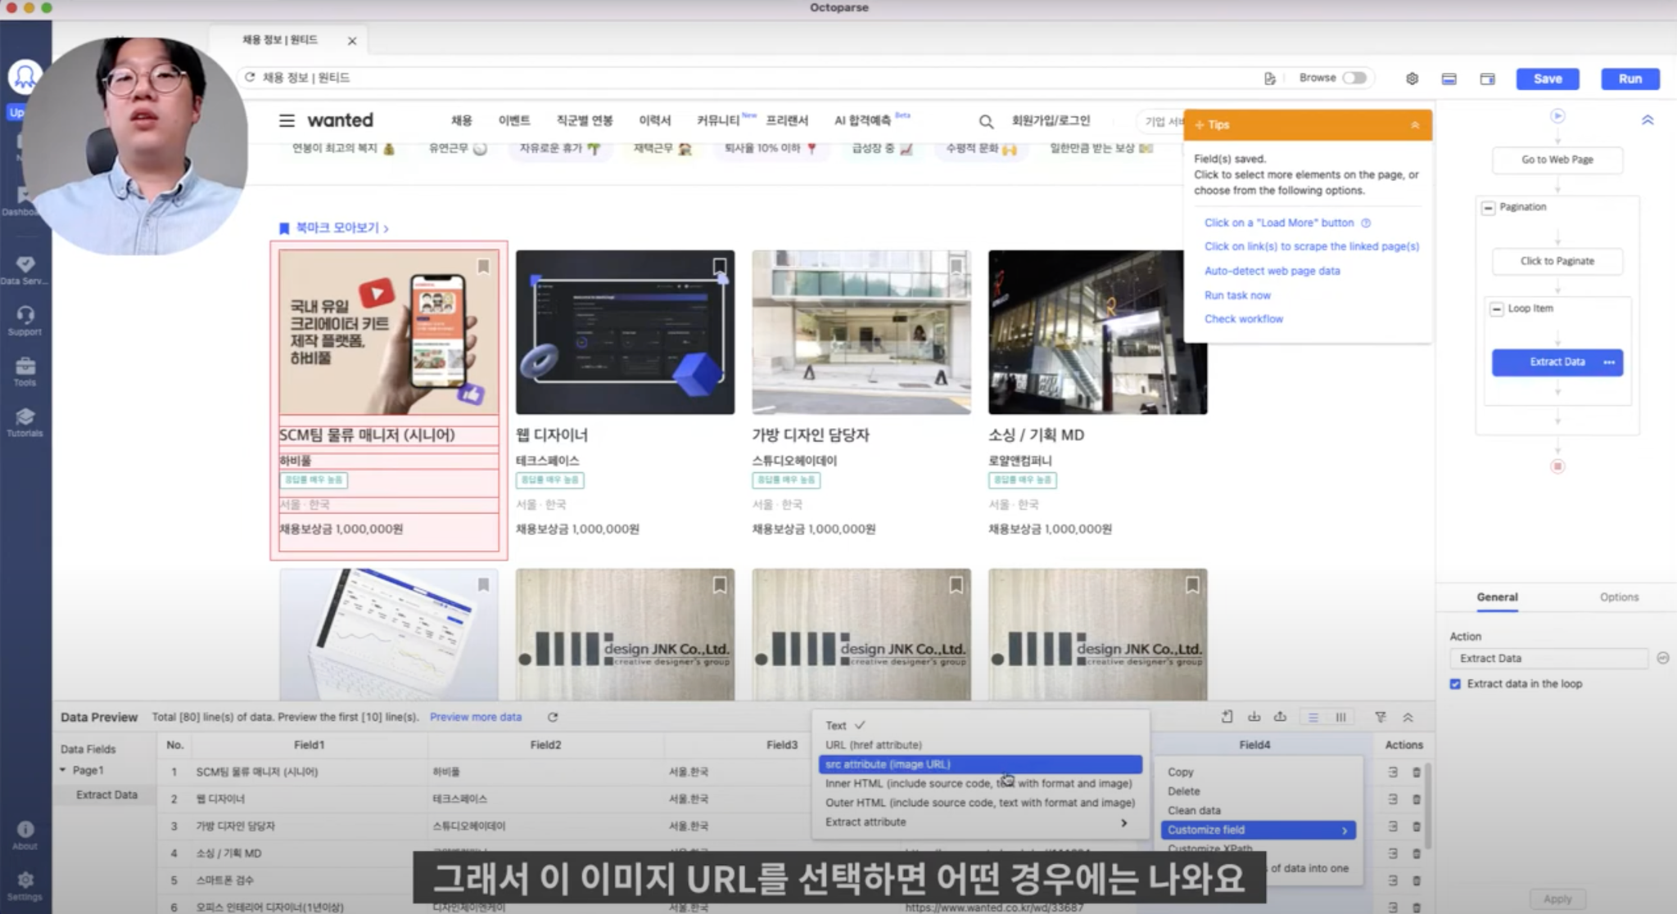Collapse the Loop Item block
This screenshot has width=1677, height=914.
coord(1496,309)
